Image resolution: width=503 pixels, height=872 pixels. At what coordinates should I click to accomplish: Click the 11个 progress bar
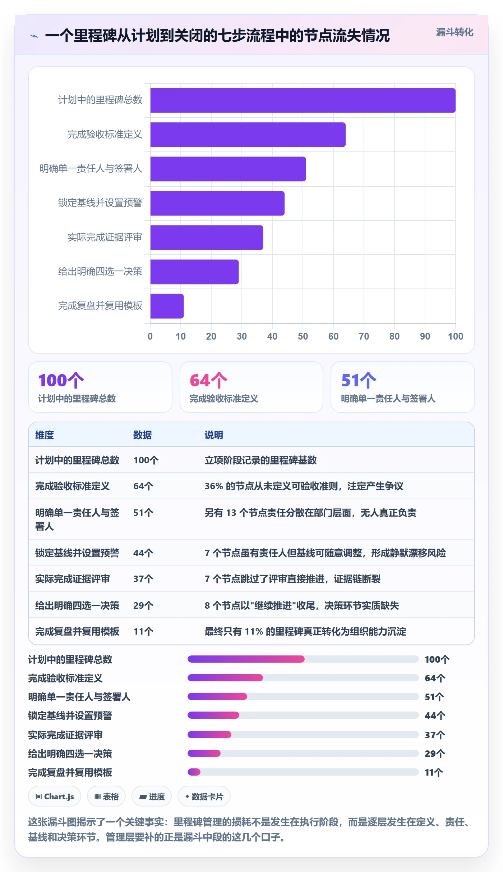[303, 772]
